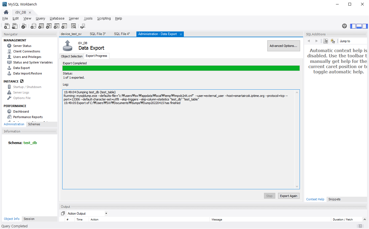This screenshot has width=369, height=229.
Task: Open an SQL script file in new tab
Action: pyautogui.click(x=15, y=26)
